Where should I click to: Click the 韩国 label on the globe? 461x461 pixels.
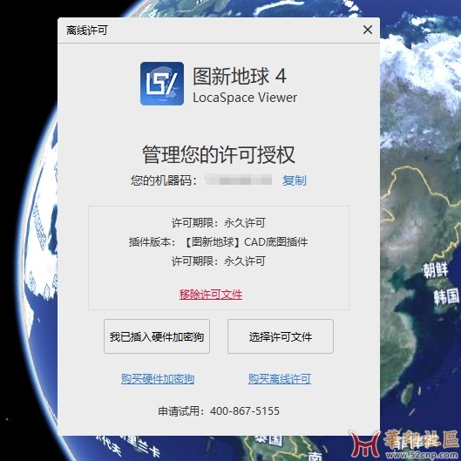(x=446, y=295)
